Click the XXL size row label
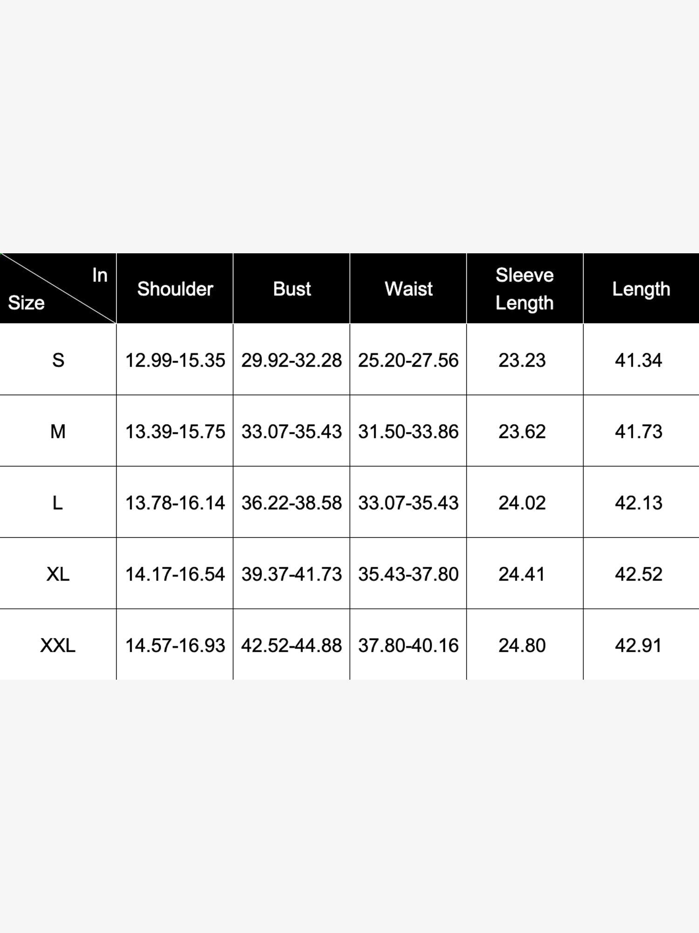Viewport: 699px width, 933px height. (x=58, y=646)
